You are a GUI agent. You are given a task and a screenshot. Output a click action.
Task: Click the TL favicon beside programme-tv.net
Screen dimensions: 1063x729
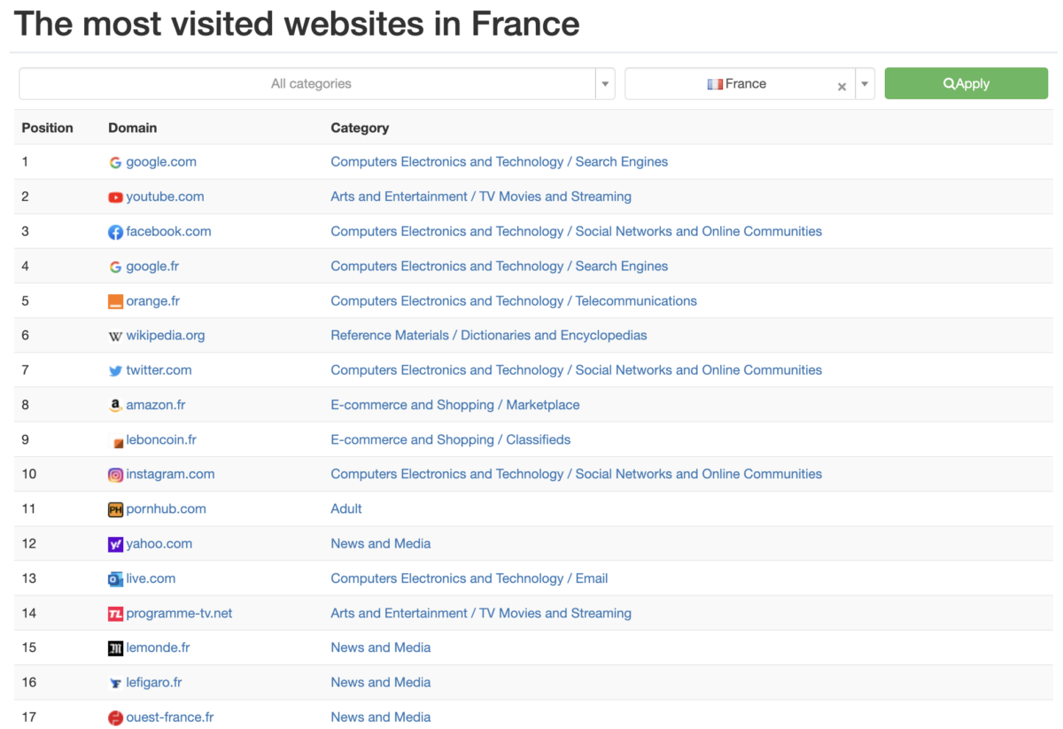click(115, 614)
